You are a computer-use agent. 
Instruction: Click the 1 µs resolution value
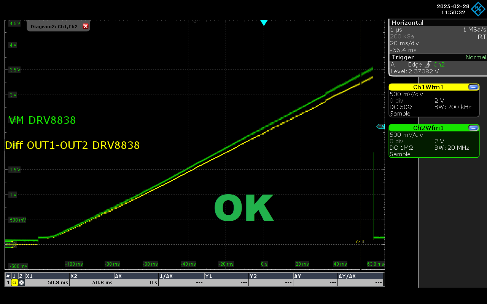pos(396,30)
